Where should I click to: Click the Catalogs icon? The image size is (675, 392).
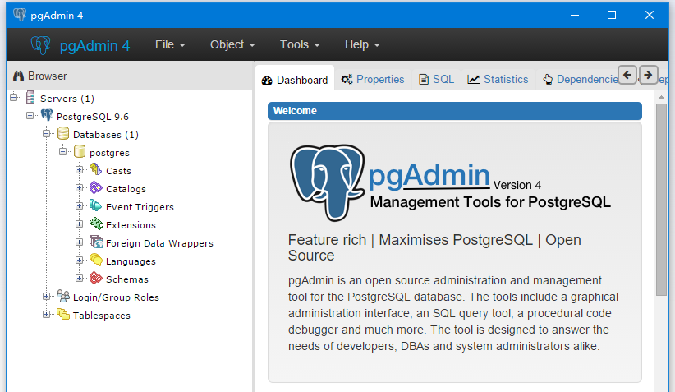pos(95,188)
